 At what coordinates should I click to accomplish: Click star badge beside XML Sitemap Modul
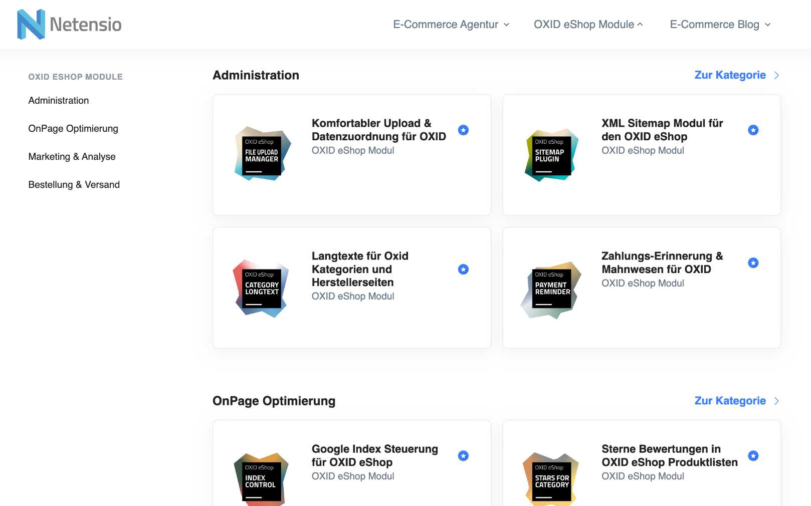753,130
